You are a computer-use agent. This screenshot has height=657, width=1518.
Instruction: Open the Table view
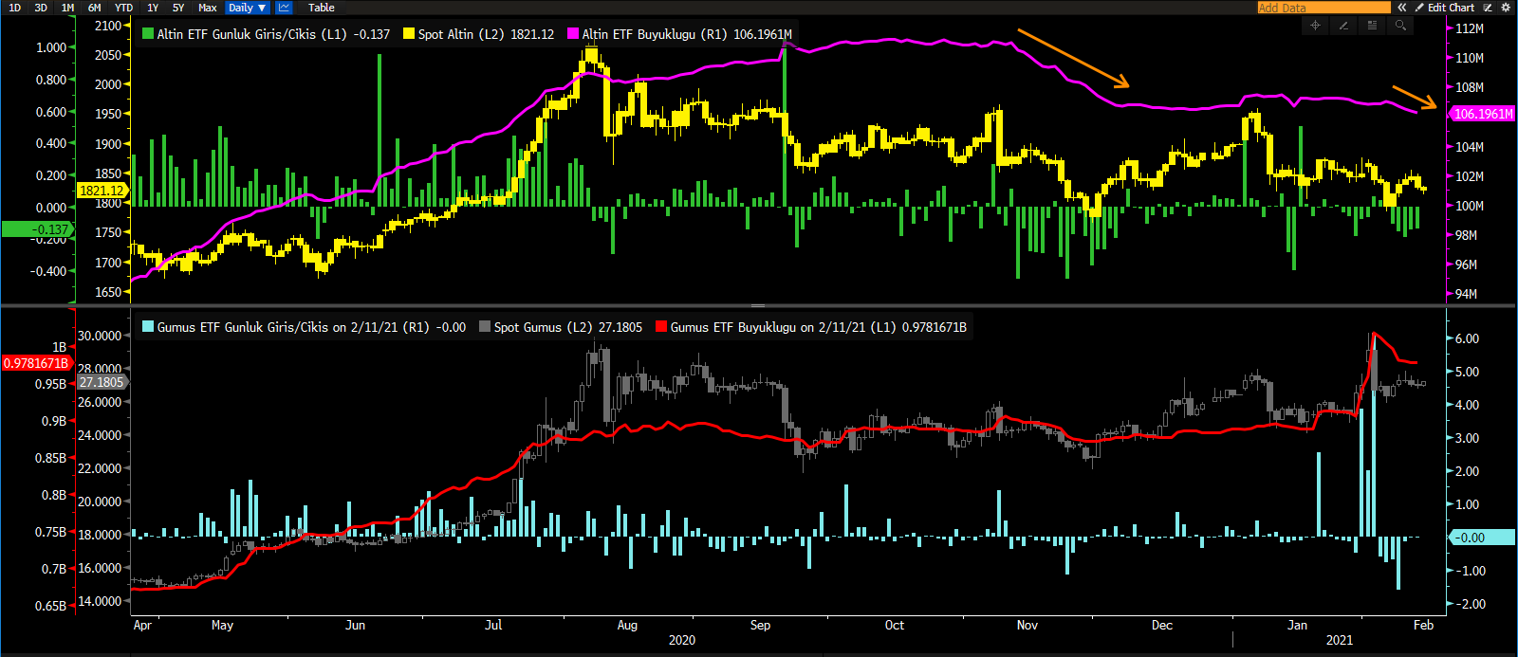click(322, 8)
